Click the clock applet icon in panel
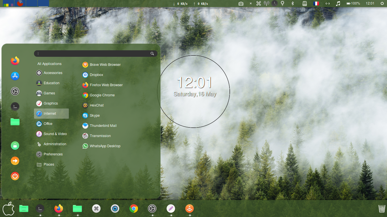 (x=275, y=3)
